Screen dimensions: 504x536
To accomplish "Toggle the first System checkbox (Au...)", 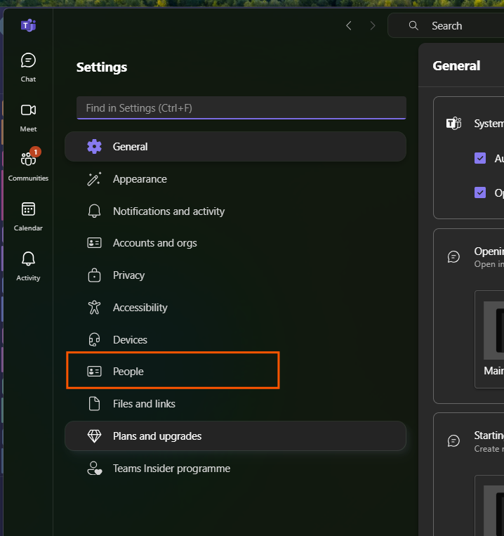I will coord(480,158).
